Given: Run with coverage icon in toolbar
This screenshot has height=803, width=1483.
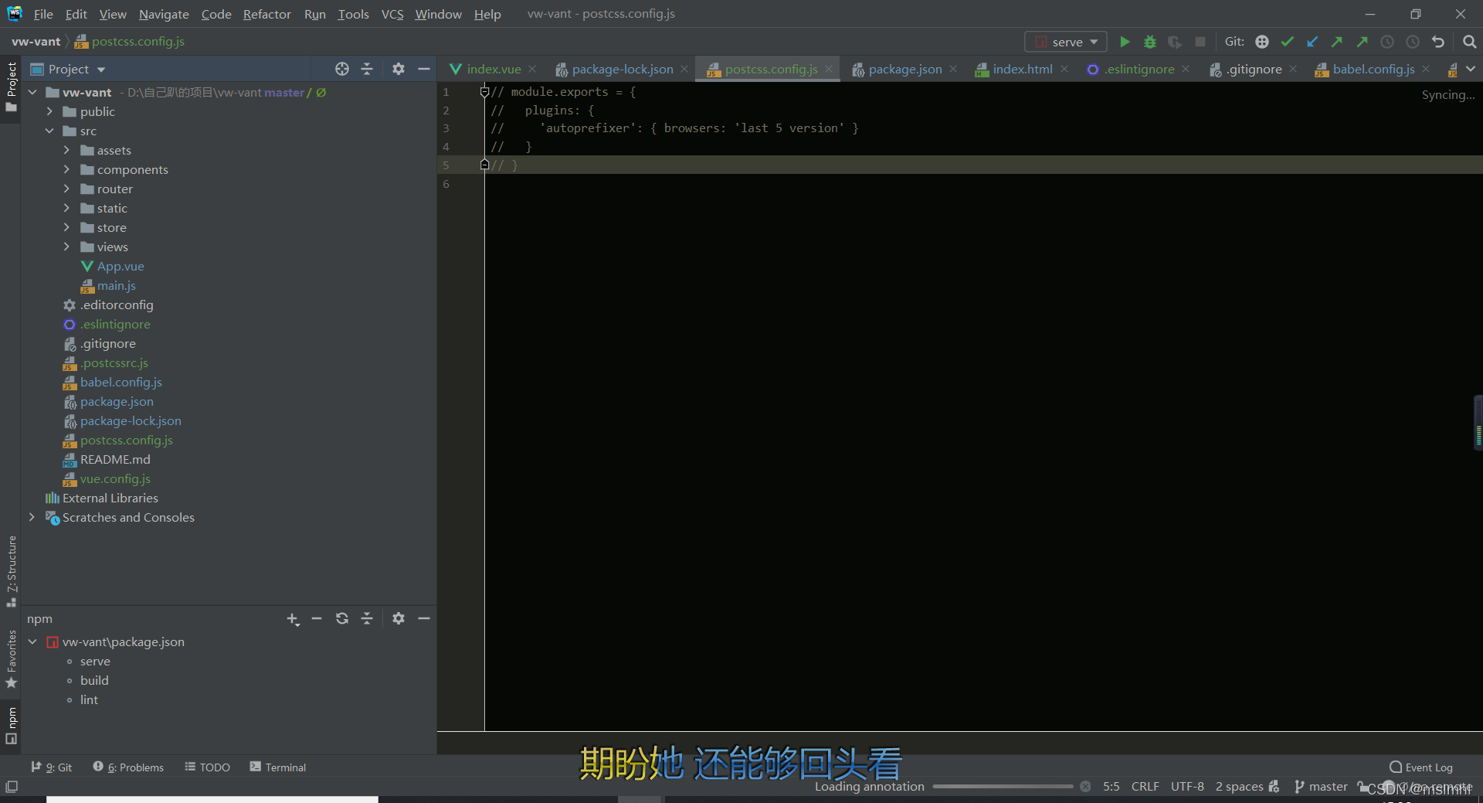Looking at the screenshot, I should click(1175, 42).
